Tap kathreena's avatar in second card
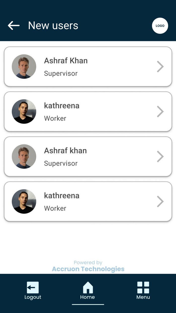Viewport: 176px width, 313px height. click(24, 111)
